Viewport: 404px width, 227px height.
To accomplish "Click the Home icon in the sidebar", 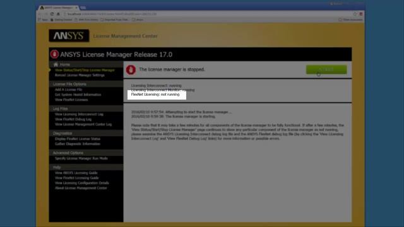I will click(x=56, y=64).
